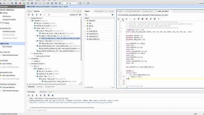Viewport: 204px width, 115px height.
Task: Restart simulation with the rewind icon
Action: coord(52,3)
